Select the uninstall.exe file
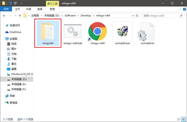Viewport: 187px width, 122px height. click(x=122, y=34)
